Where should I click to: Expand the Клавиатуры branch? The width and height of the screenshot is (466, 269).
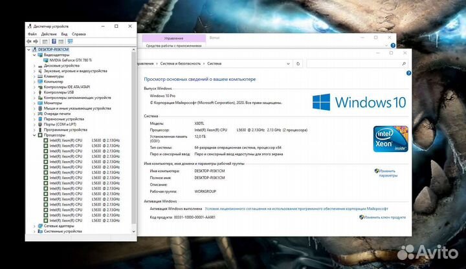(x=34, y=76)
